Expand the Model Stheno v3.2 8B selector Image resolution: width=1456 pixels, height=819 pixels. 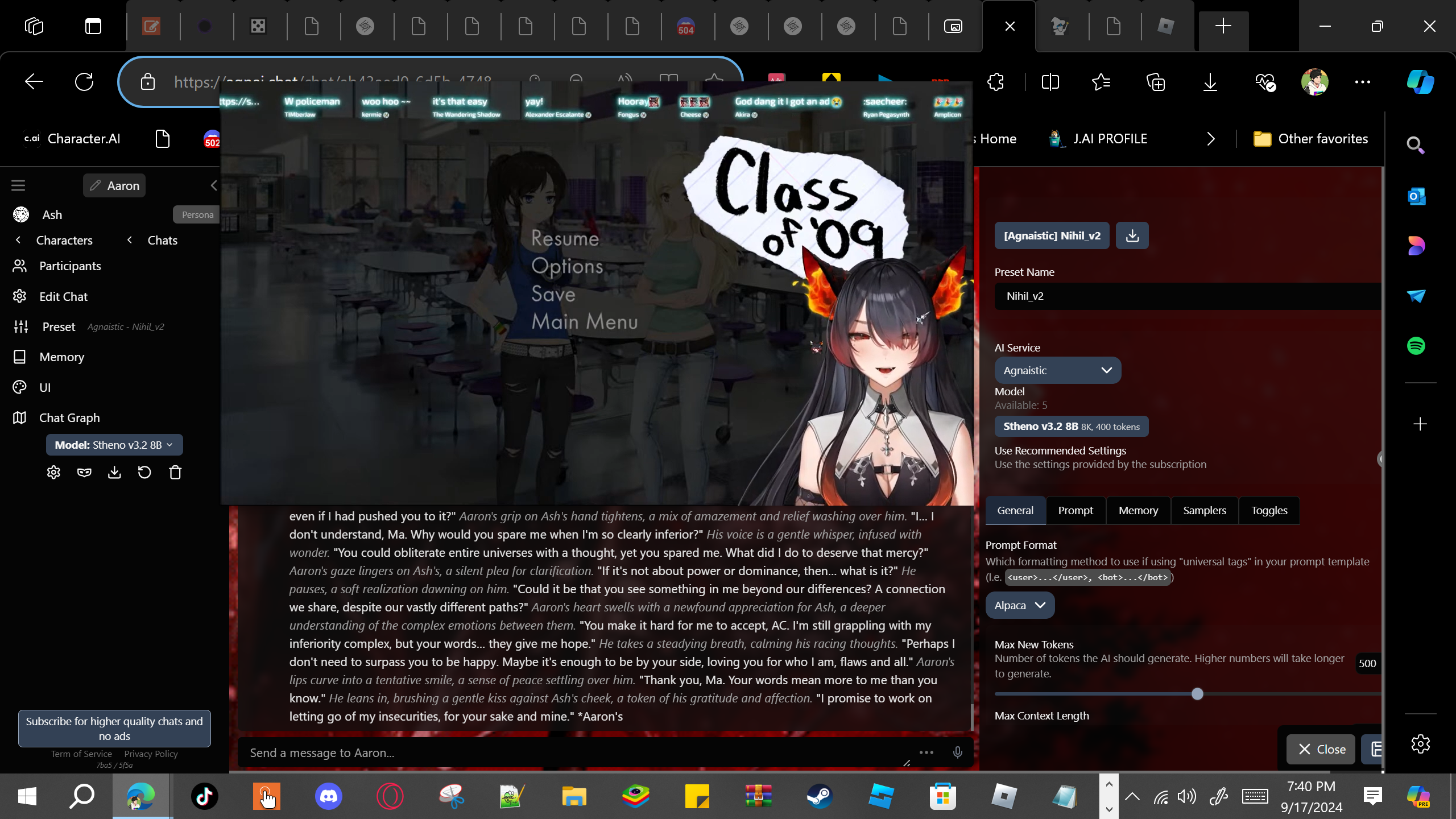pyautogui.click(x=114, y=445)
